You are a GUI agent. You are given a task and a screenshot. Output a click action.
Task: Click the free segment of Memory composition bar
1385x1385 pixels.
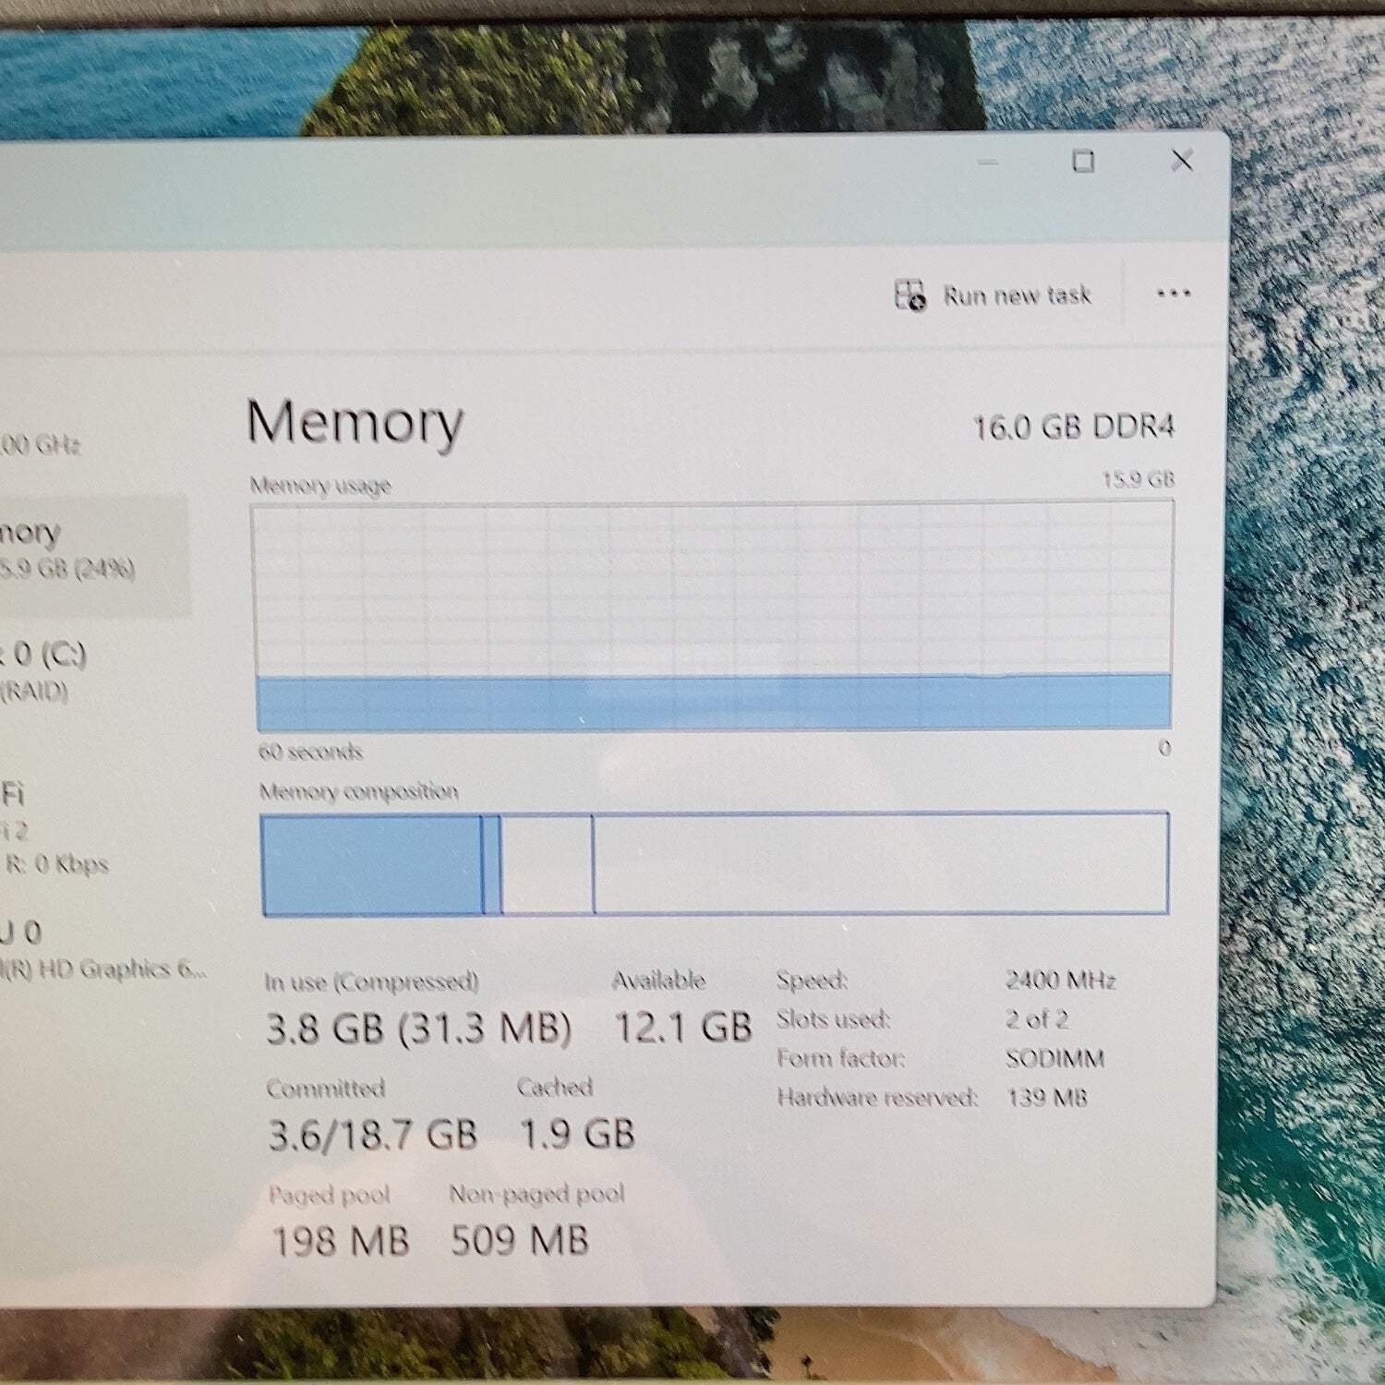point(880,863)
